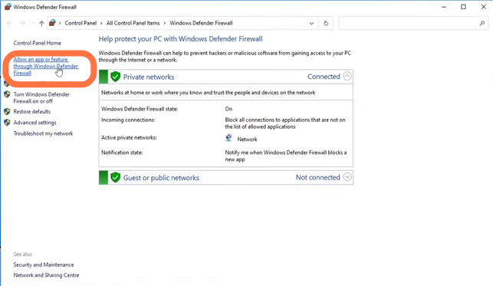The height and width of the screenshot is (286, 493).
Task: Click the Private networks header text
Action: [x=149, y=77]
